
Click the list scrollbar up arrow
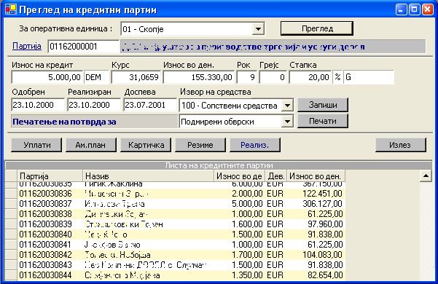[x=426, y=176]
